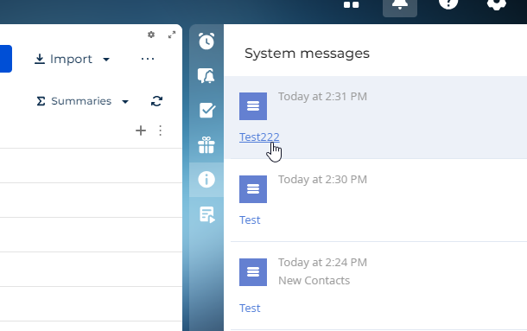
Task: Open the vertical dots column menu
Action: (161, 130)
